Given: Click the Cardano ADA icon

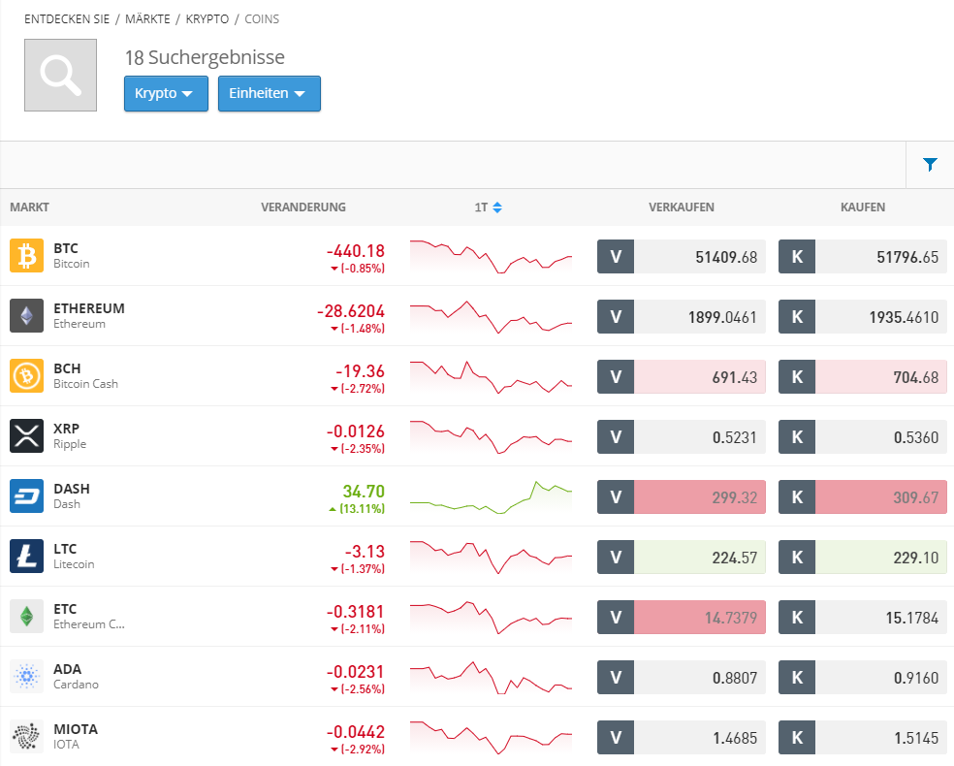Looking at the screenshot, I should [x=27, y=677].
